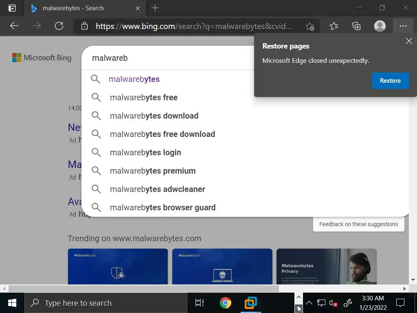Open the Microsoft Bing logo
The height and width of the screenshot is (313, 417).
point(42,57)
